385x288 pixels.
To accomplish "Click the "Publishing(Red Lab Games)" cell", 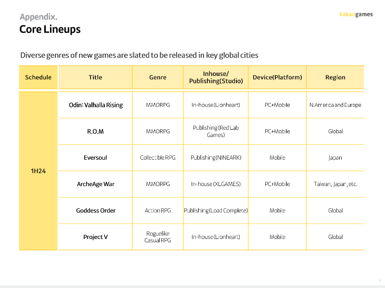I will point(216,131).
